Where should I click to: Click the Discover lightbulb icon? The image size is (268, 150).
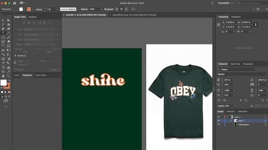click(212, 3)
